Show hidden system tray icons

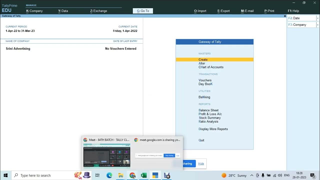click(252, 175)
